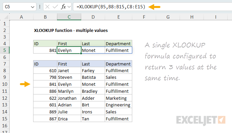Select column E header
This screenshot has height=133, width=232.
119,17
